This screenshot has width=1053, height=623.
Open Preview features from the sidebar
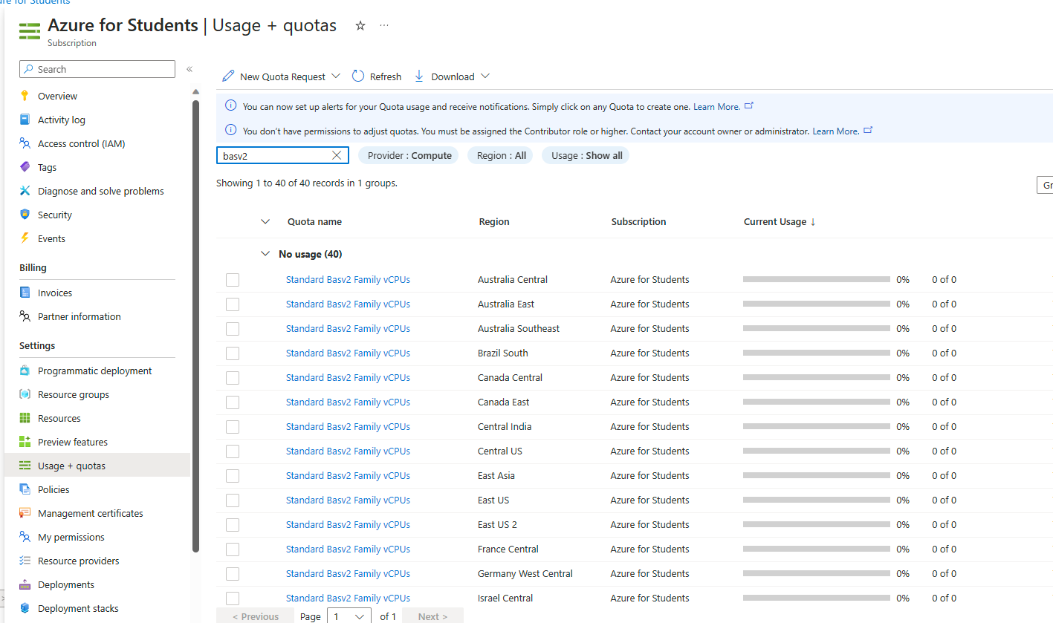coord(73,442)
